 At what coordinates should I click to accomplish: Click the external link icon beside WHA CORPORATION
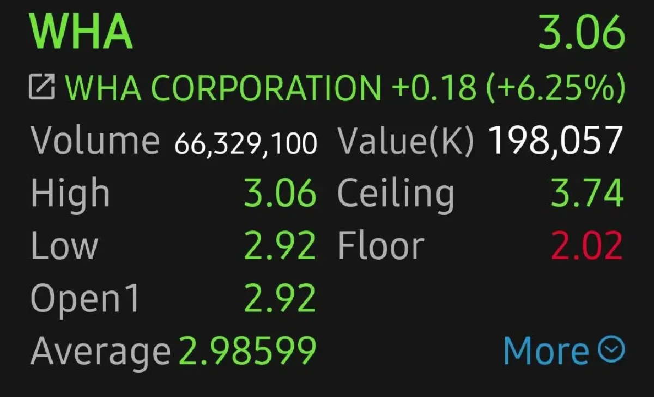click(42, 88)
